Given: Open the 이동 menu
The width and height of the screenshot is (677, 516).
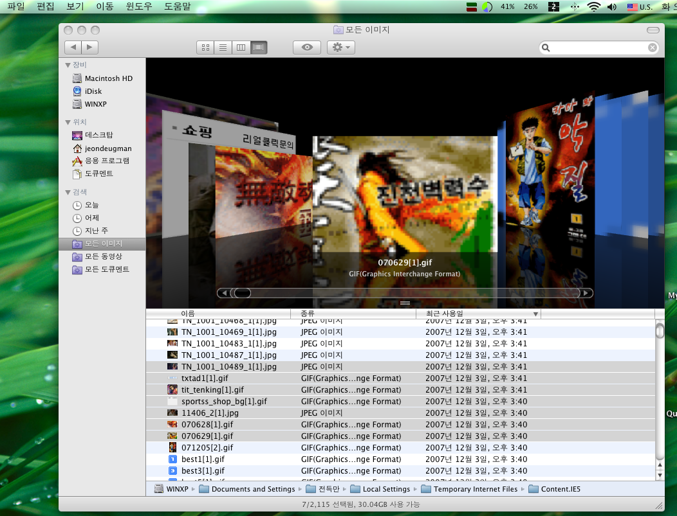Looking at the screenshot, I should (x=104, y=6).
